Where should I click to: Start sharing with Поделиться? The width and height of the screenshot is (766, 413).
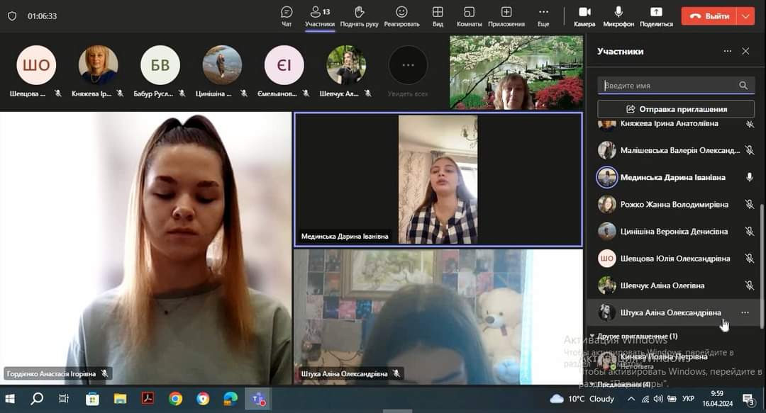point(656,16)
